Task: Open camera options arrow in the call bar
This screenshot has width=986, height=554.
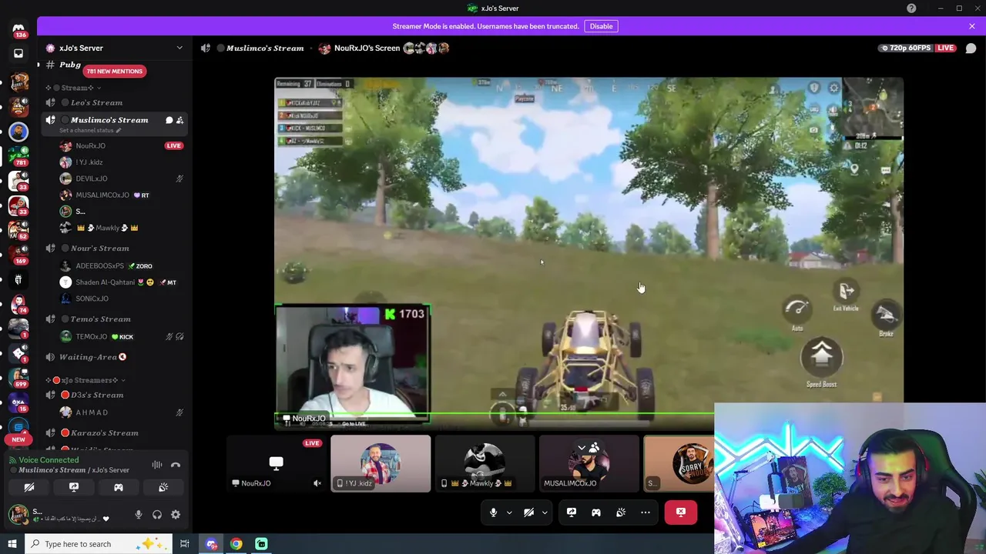Action: click(x=545, y=512)
